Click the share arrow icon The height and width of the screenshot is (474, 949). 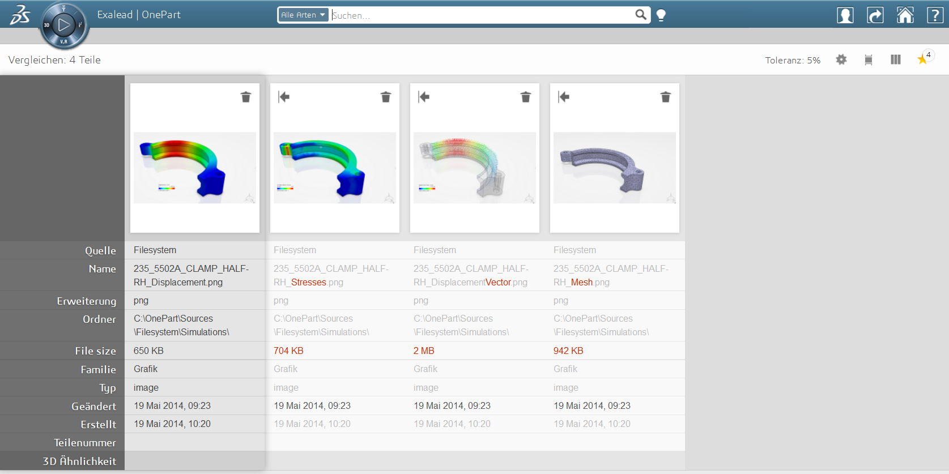click(875, 15)
